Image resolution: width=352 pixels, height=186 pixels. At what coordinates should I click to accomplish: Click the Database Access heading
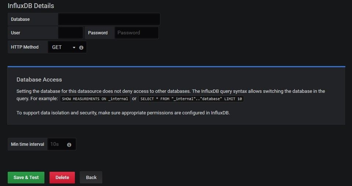39,80
